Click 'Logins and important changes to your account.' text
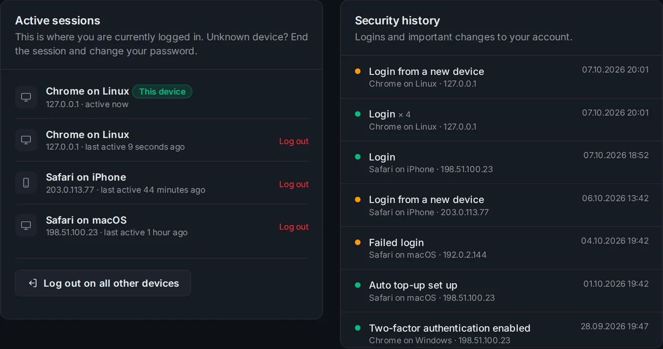 click(464, 37)
